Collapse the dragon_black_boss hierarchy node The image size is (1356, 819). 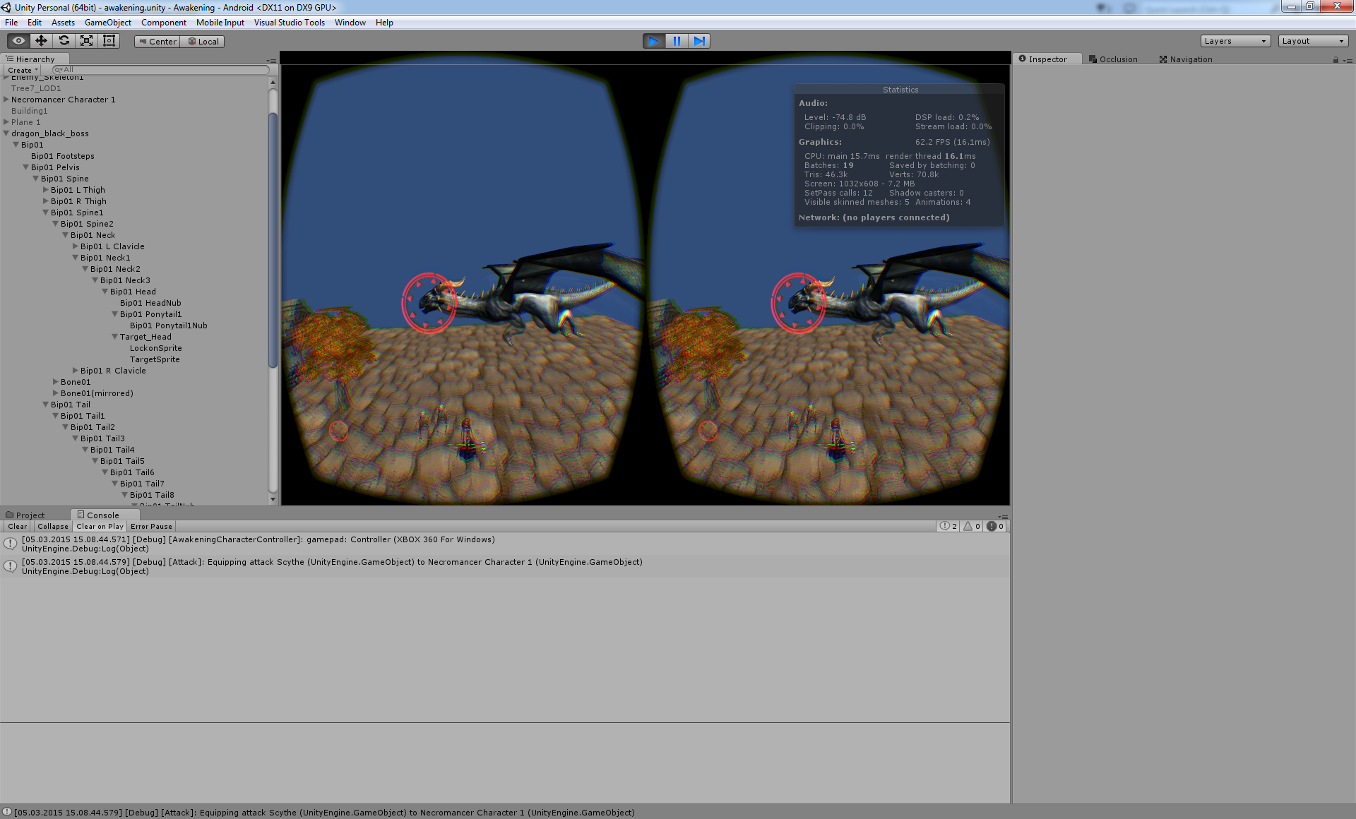6,133
